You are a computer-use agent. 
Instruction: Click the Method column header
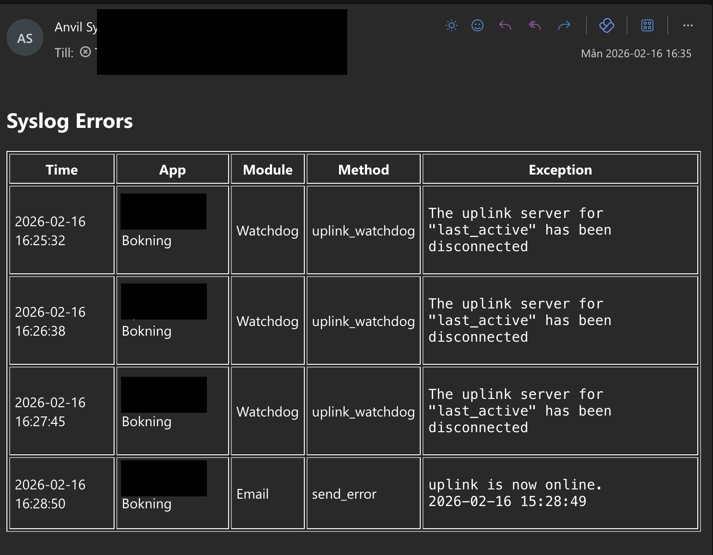363,170
